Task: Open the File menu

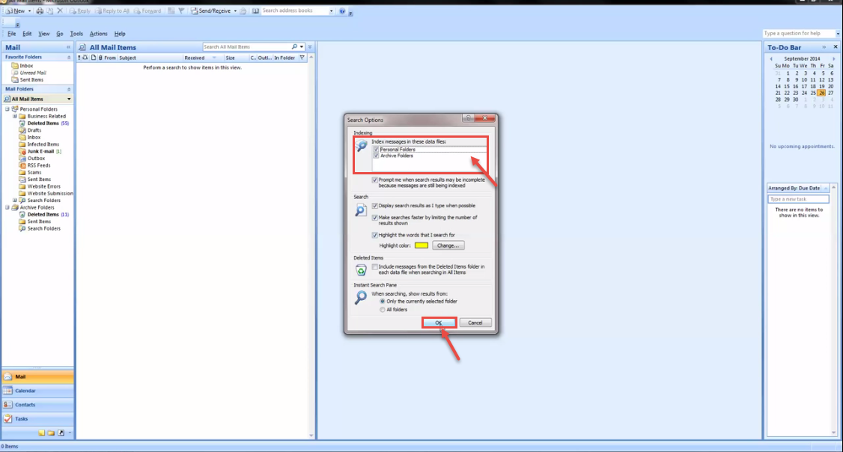Action: click(x=11, y=34)
